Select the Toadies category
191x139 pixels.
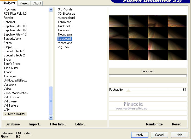9,72
